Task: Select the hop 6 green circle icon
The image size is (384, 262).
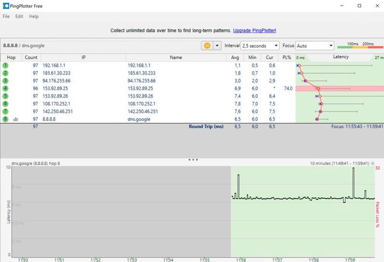Action: pyautogui.click(x=5, y=104)
